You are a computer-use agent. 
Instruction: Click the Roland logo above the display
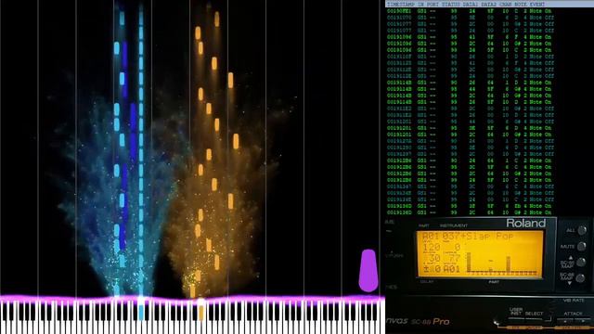coord(526,224)
